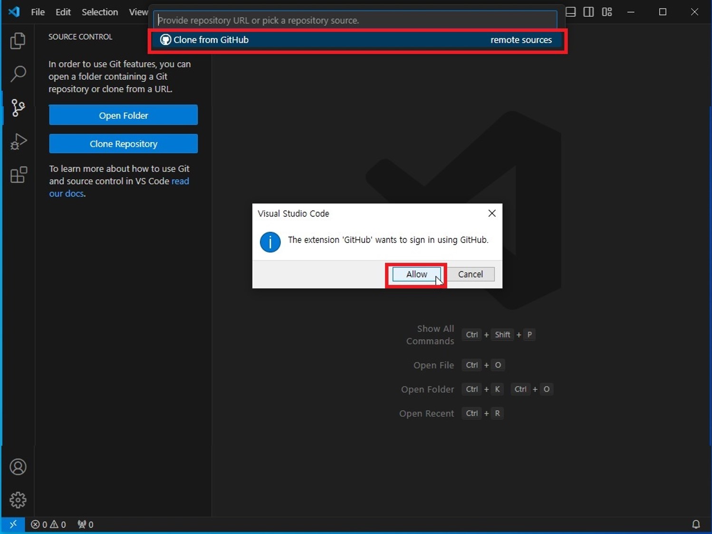Click the 'Open File' shortcut hint
712x534 pixels.
coord(433,365)
